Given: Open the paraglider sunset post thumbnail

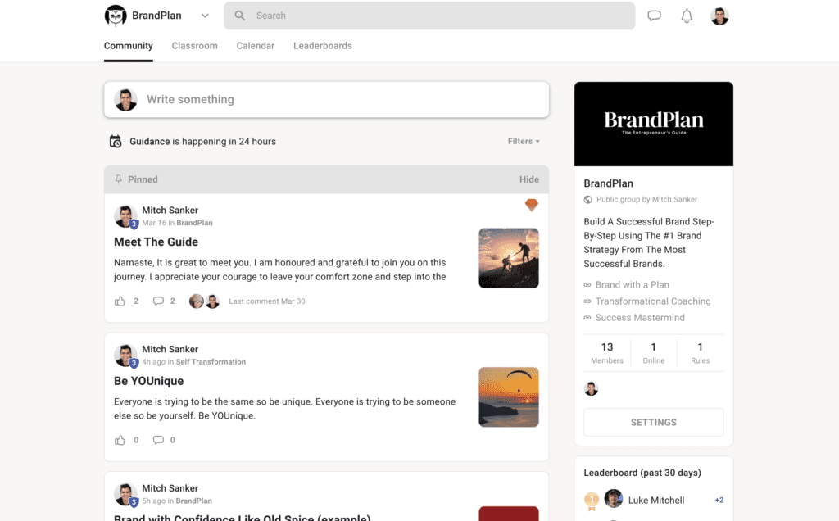Looking at the screenshot, I should click(x=509, y=397).
